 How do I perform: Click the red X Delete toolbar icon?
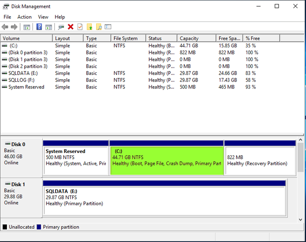tap(71, 27)
